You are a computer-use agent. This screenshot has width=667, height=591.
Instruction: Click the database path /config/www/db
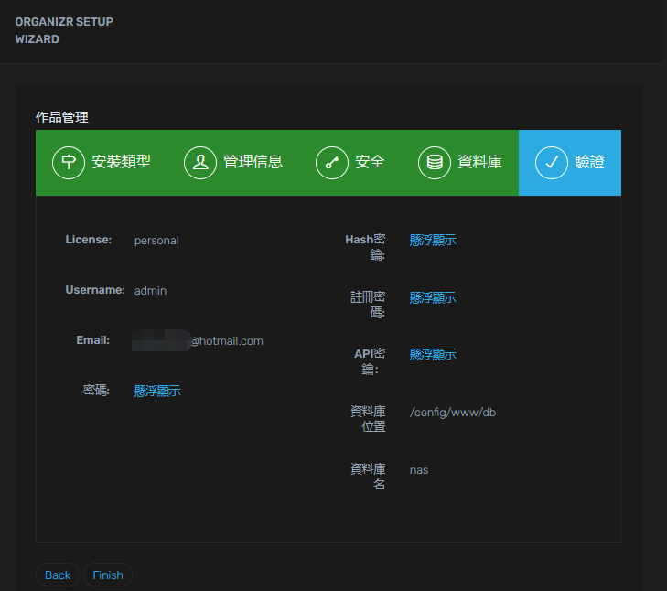pos(453,413)
